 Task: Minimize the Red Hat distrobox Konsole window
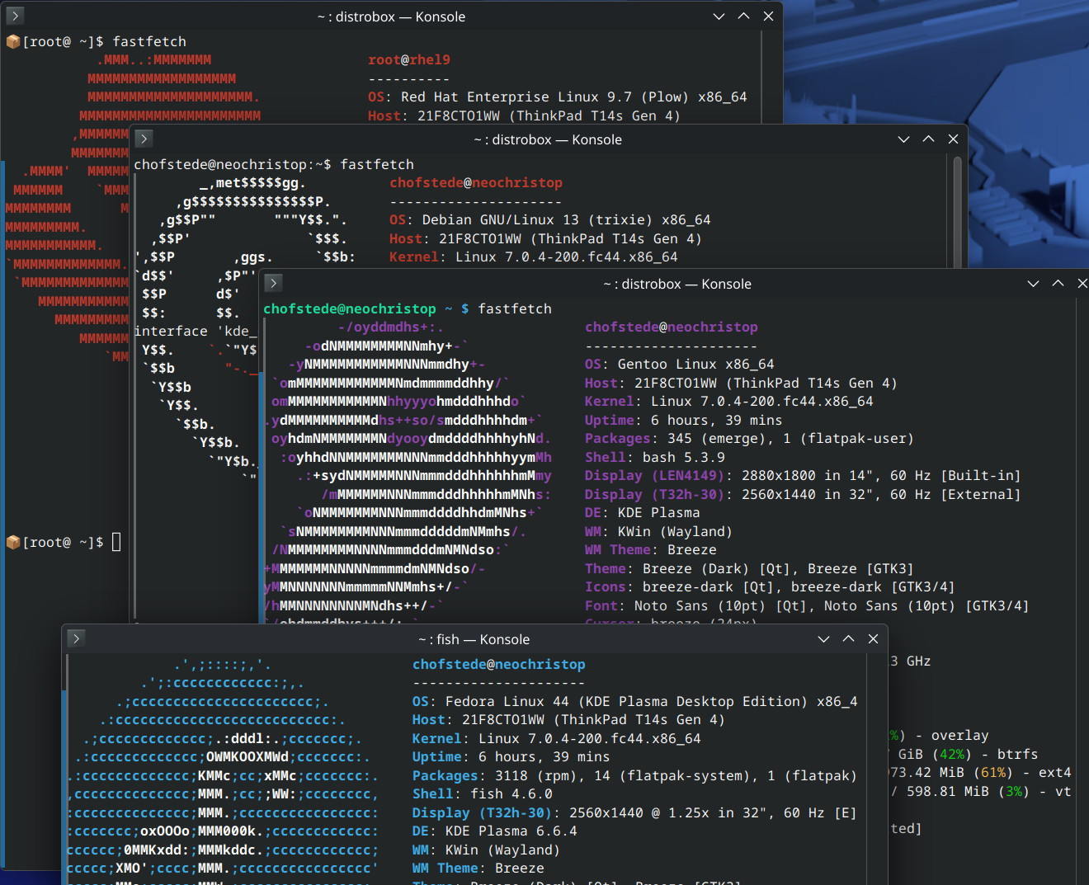(x=719, y=16)
